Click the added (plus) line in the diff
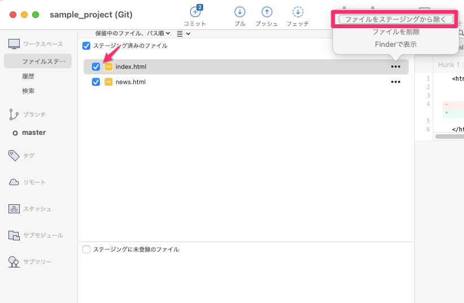This screenshot has width=464, height=303. (453, 113)
